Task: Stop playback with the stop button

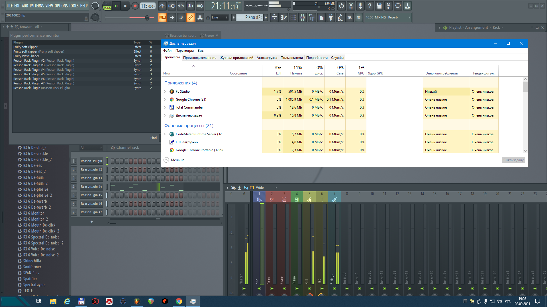Action: [125, 6]
